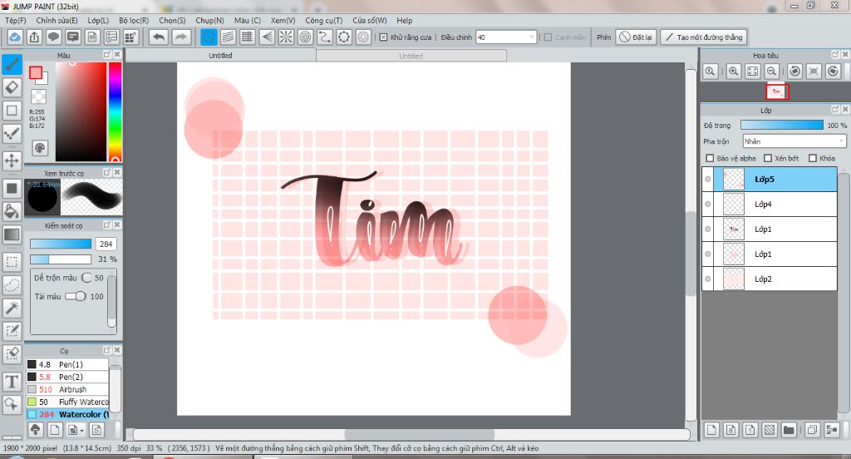851x459 pixels.
Task: Select the Pen(2) brush
Action: click(x=68, y=377)
